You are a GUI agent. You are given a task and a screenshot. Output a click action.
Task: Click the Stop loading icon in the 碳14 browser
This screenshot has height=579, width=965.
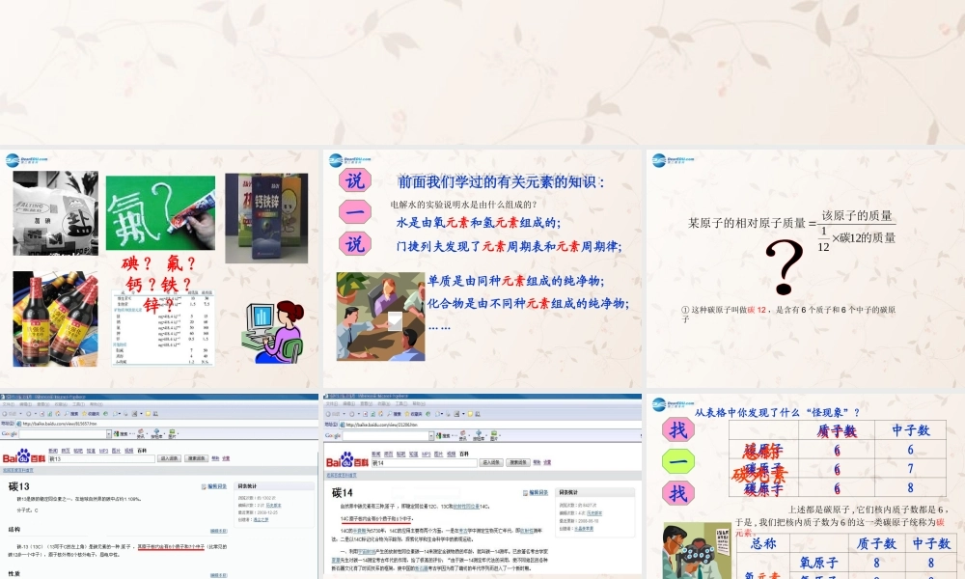(364, 413)
